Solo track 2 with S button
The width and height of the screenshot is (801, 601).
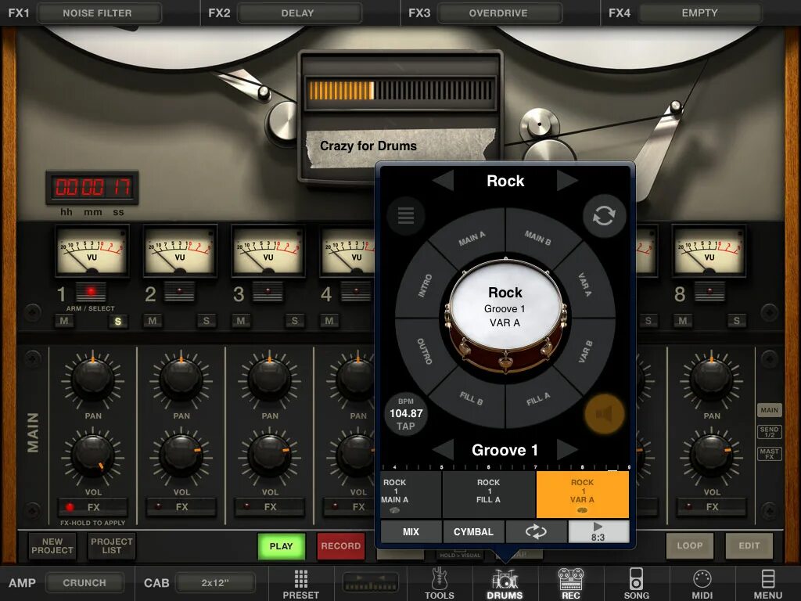[207, 321]
